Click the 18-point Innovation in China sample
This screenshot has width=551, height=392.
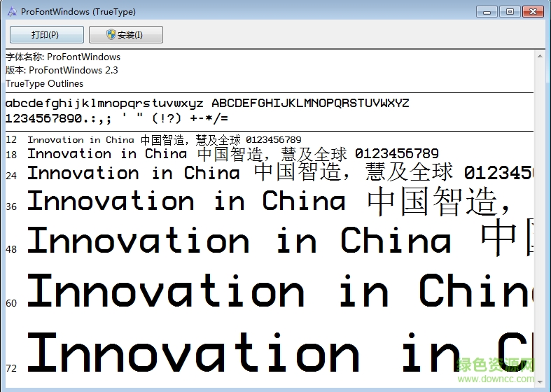233,154
